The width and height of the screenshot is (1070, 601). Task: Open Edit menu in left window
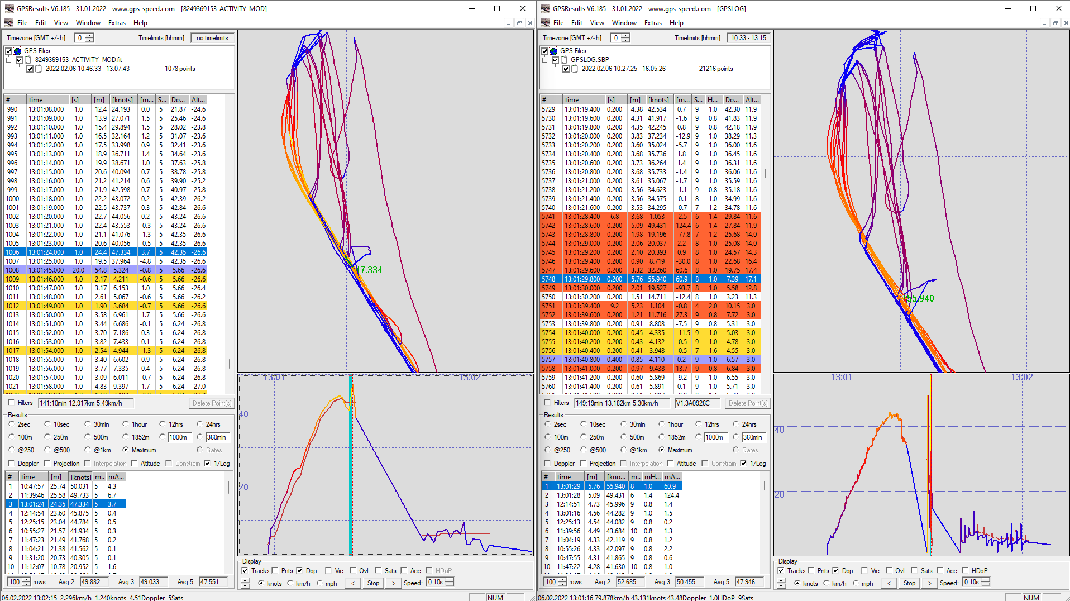pos(41,23)
